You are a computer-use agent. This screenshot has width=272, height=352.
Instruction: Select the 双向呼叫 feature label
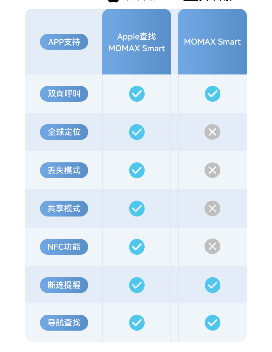pyautogui.click(x=64, y=94)
